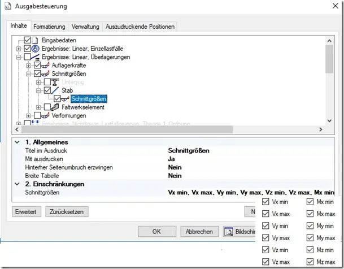
Task: Open Auszudruckende Positionen tab
Action: [x=140, y=27]
